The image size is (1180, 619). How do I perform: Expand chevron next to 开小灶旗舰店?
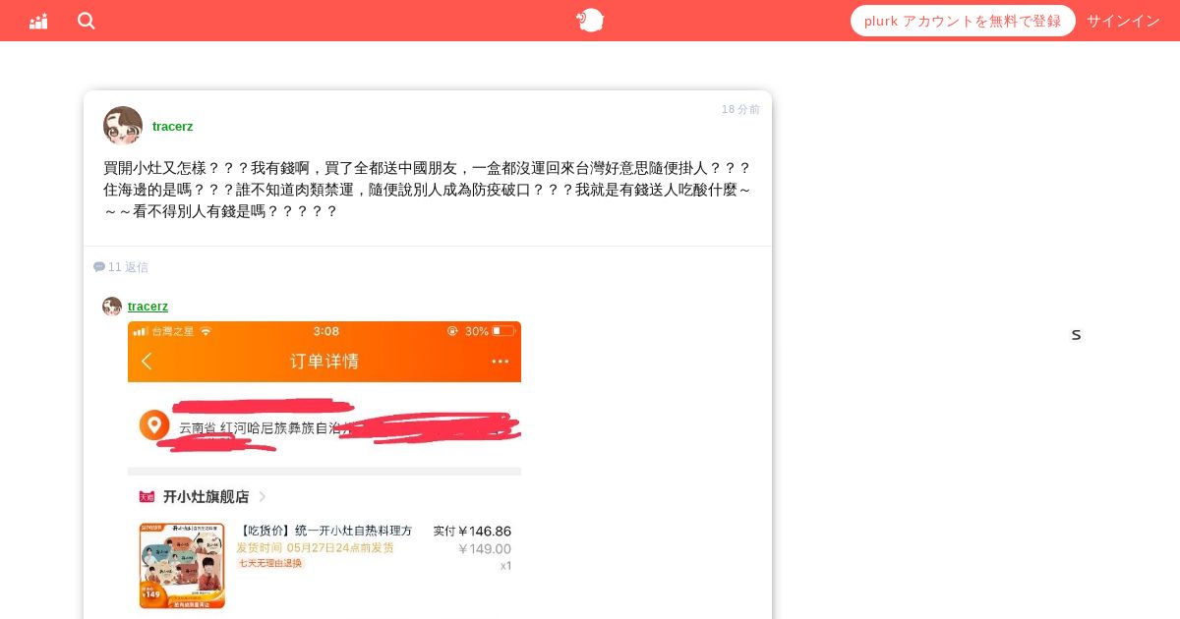263,497
